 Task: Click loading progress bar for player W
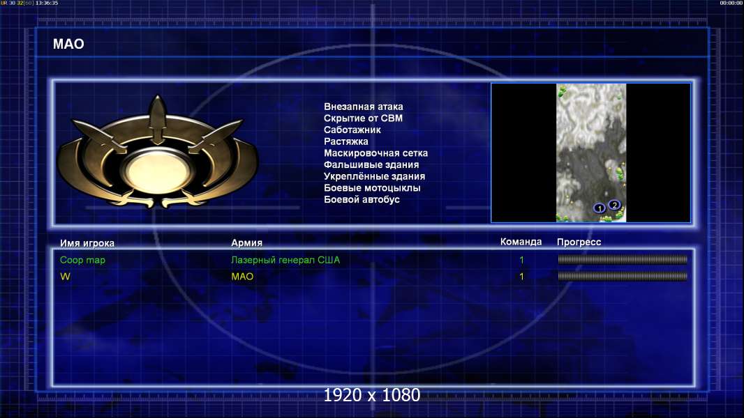tap(623, 276)
